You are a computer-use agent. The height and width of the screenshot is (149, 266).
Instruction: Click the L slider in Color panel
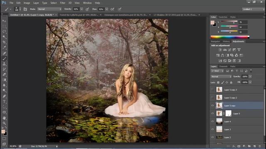coord(229,22)
